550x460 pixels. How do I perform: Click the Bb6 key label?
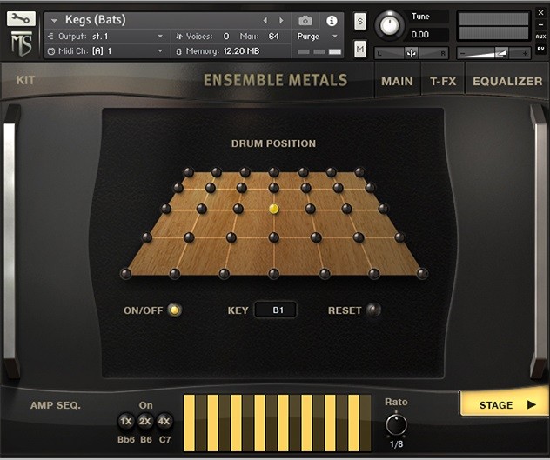pos(126,440)
